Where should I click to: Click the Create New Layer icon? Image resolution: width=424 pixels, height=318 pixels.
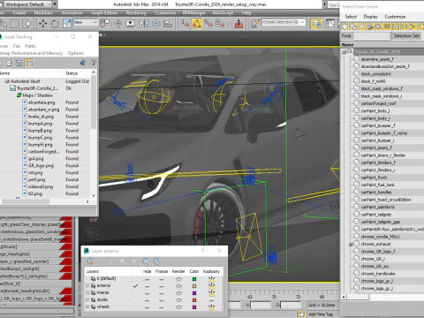[x=89, y=261]
